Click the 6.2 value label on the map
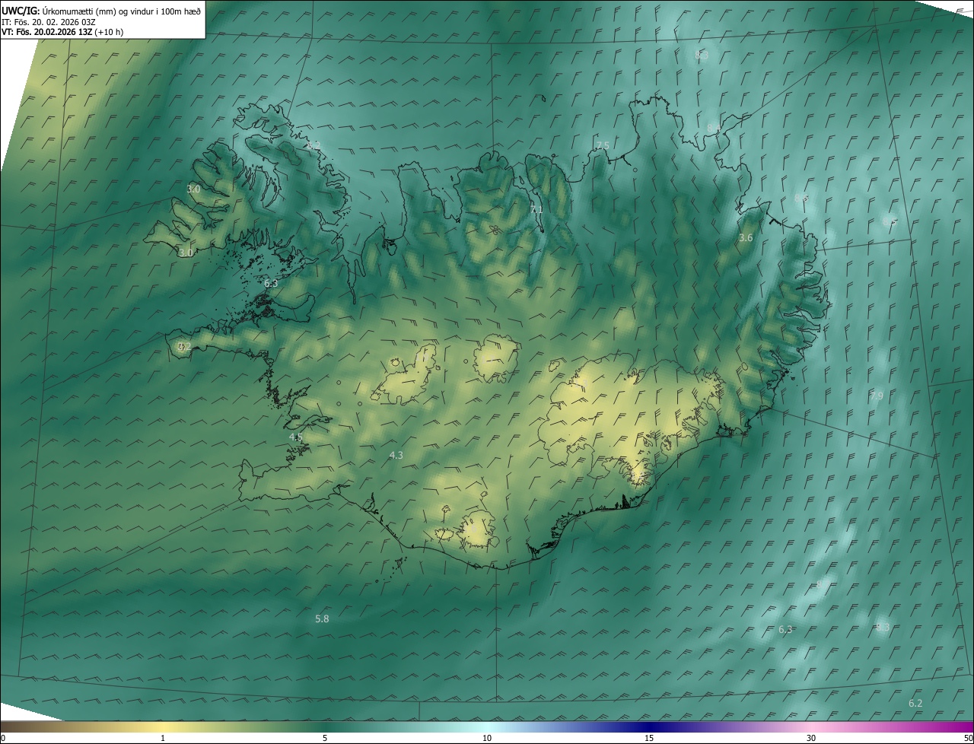 pyautogui.click(x=915, y=703)
